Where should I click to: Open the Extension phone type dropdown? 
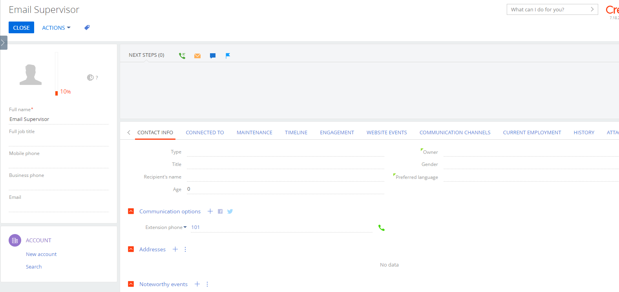[166, 227]
